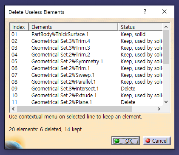Confirm deletion with the OK button
This screenshot has width=179, height=155.
125,141
